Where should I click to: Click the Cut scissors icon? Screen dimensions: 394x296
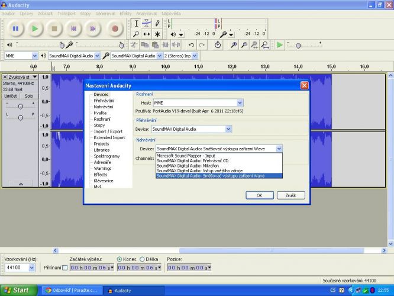pyautogui.click(x=134, y=45)
